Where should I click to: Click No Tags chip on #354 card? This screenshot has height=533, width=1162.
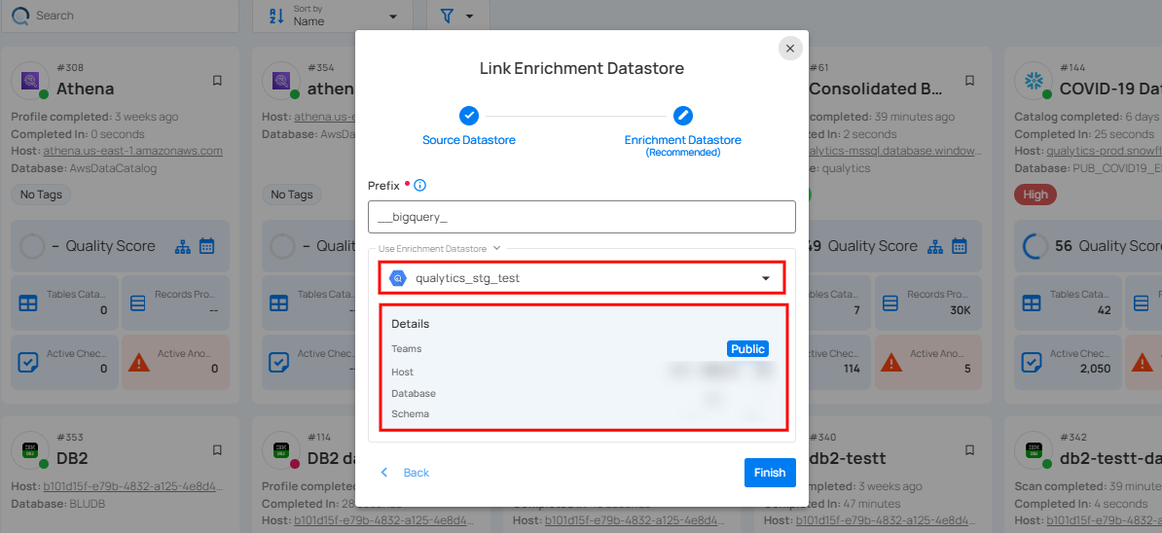(x=291, y=195)
